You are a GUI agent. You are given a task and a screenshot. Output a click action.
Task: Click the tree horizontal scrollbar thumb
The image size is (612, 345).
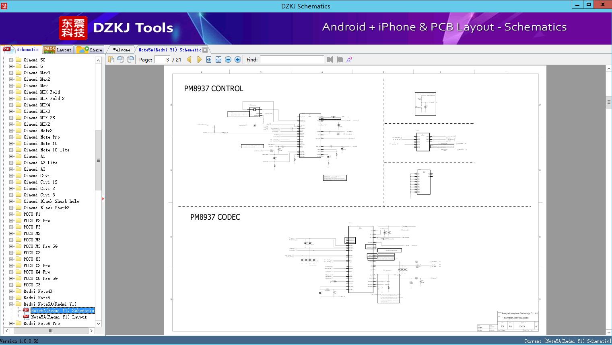tap(51, 331)
